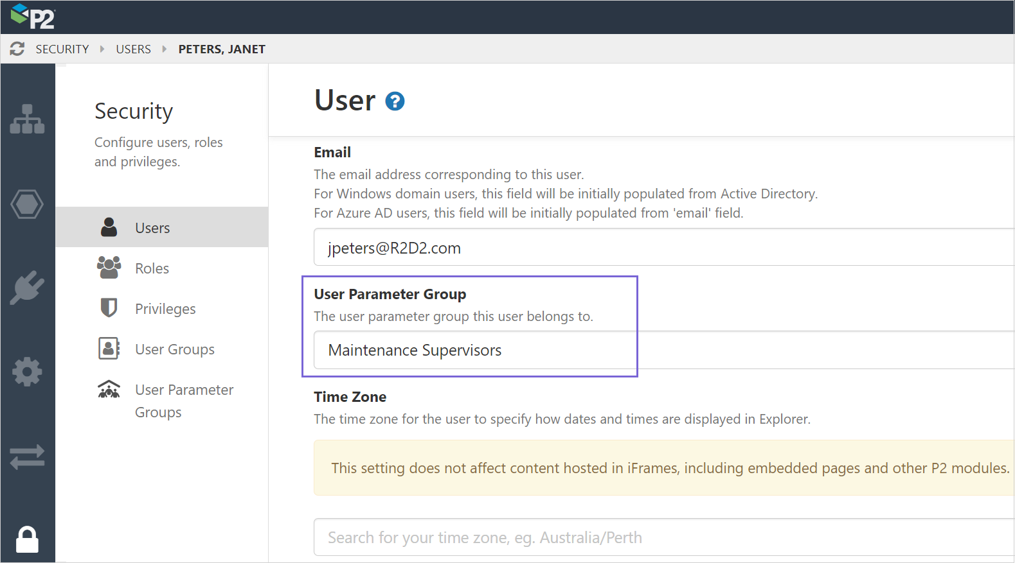Open the hierarchy tree icon in sidebar

pyautogui.click(x=27, y=119)
